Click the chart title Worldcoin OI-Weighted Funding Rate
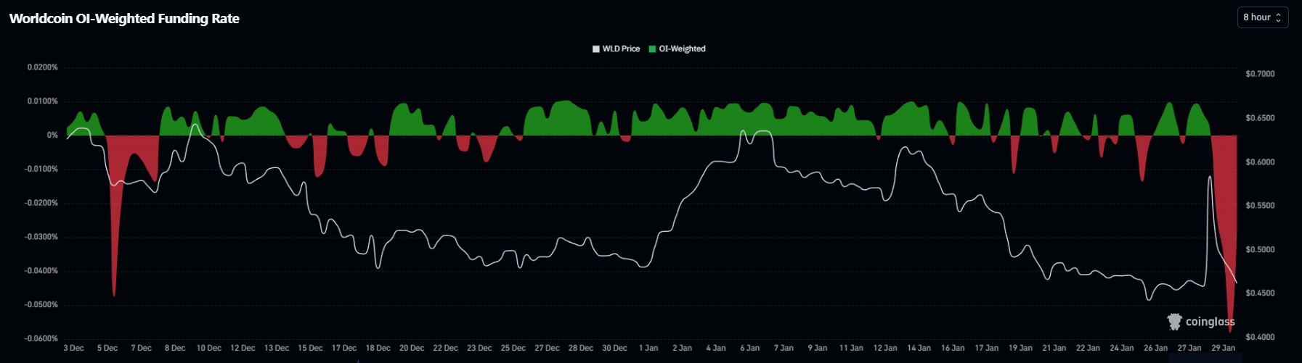The image size is (1302, 363). click(124, 19)
